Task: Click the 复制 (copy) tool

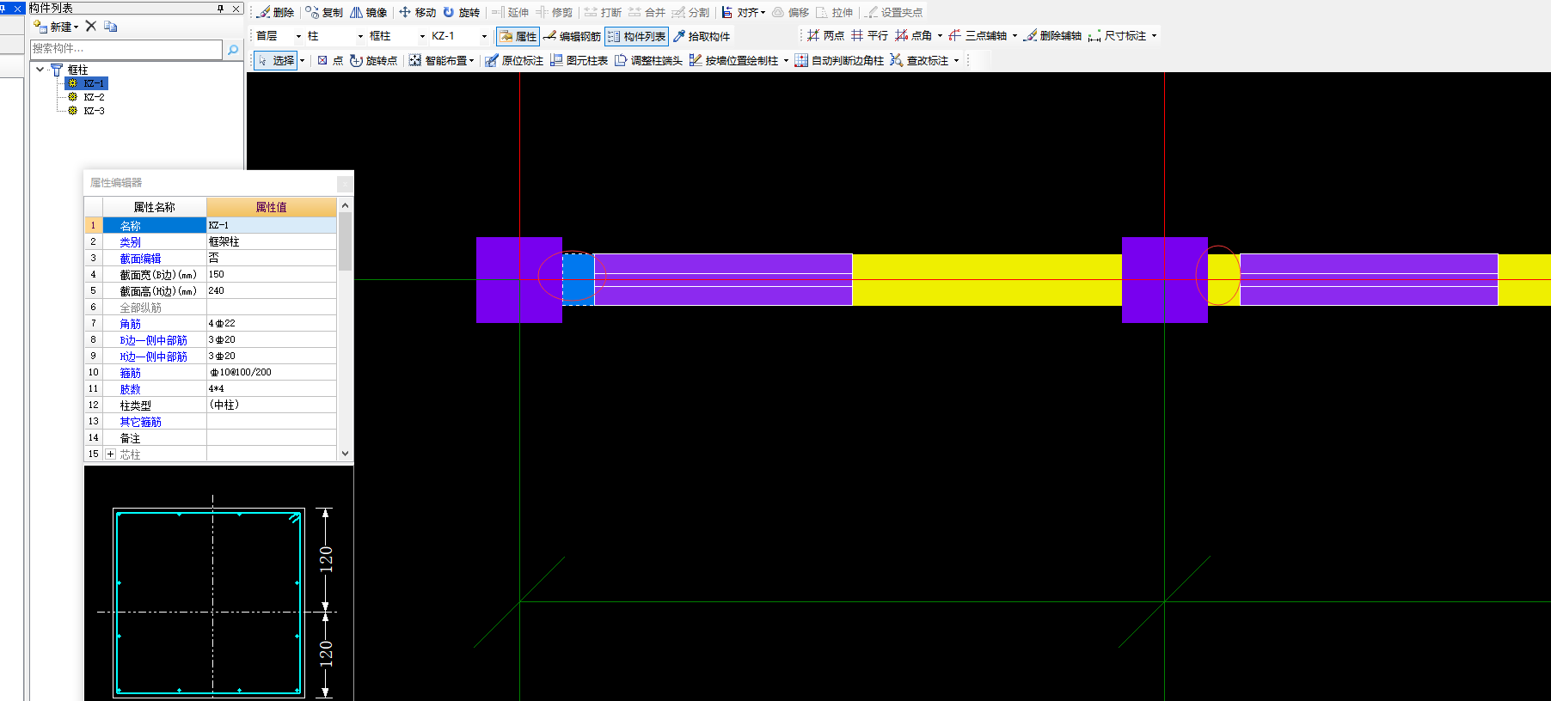Action: 324,12
